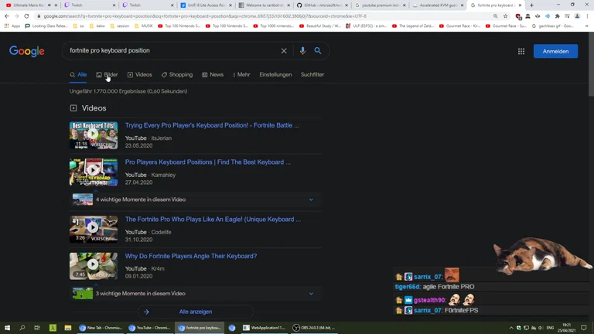This screenshot has height=334, width=594.
Task: Click the blue Anmelden button
Action: coord(555,51)
